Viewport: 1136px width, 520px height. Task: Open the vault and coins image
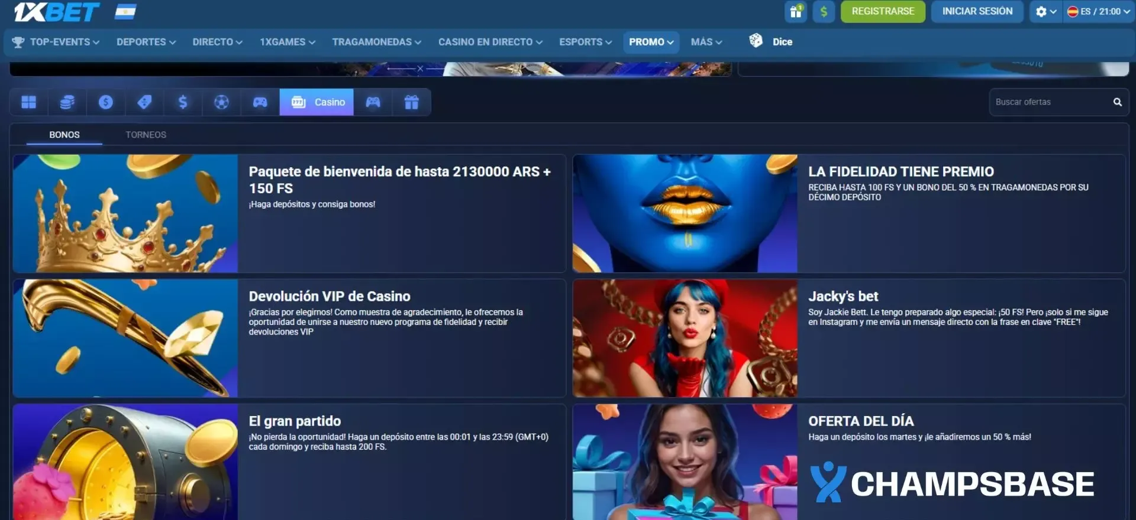(125, 462)
